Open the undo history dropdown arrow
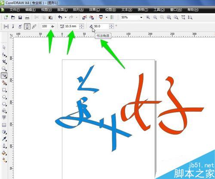 (x=65, y=18)
